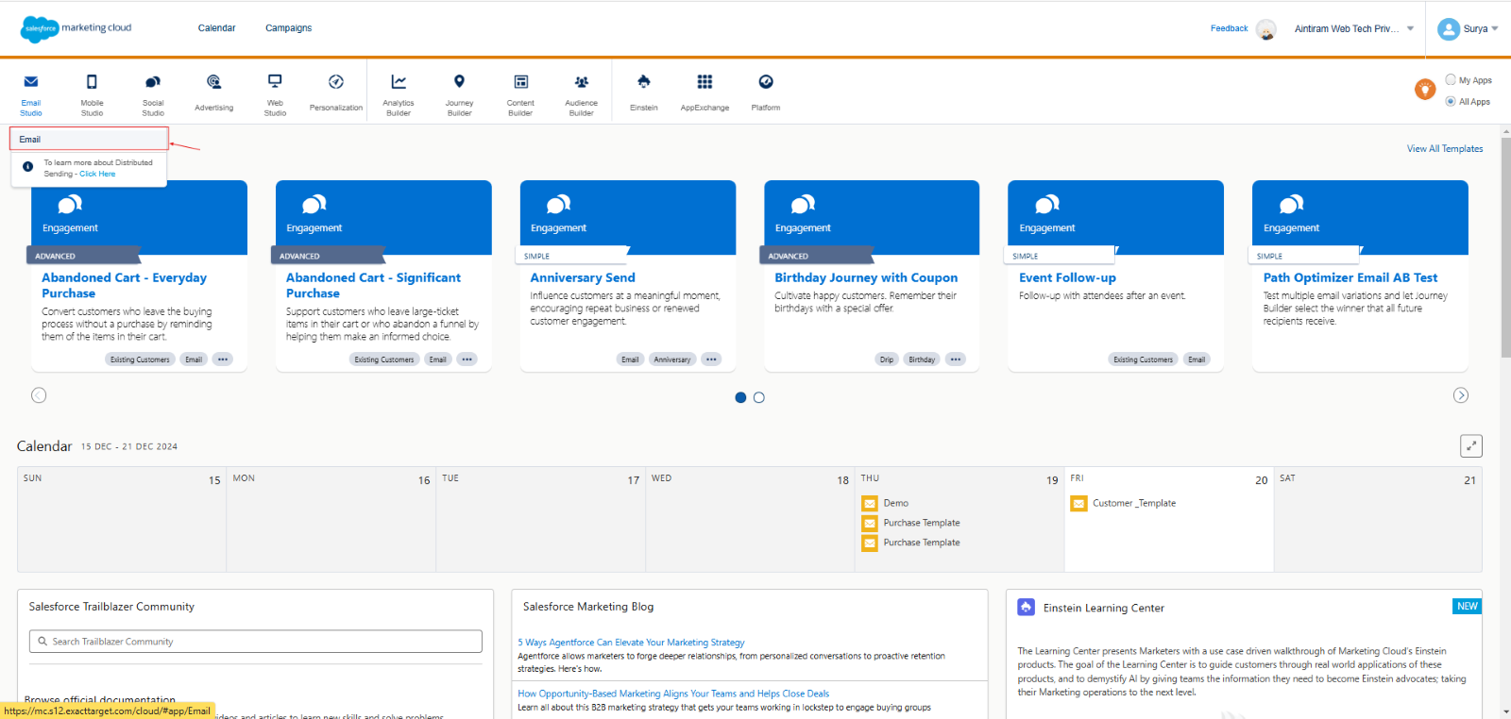
Task: Expand more tags on Anniversary Send card
Action: (x=711, y=359)
